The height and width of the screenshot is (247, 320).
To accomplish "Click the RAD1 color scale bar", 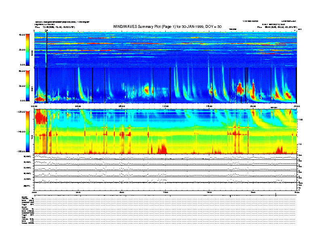I will [x=27, y=86].
